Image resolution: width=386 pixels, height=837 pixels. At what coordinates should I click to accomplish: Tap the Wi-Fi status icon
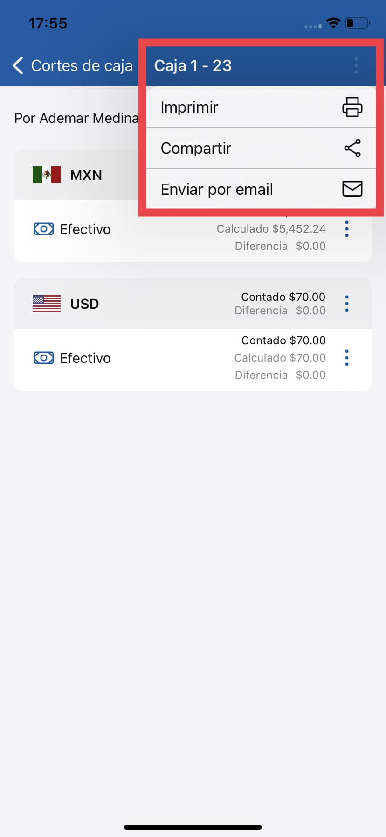(333, 22)
